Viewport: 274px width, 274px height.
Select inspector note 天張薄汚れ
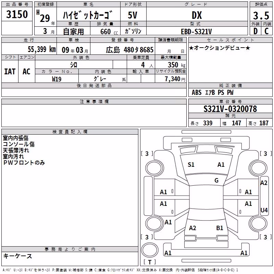pos(16,150)
